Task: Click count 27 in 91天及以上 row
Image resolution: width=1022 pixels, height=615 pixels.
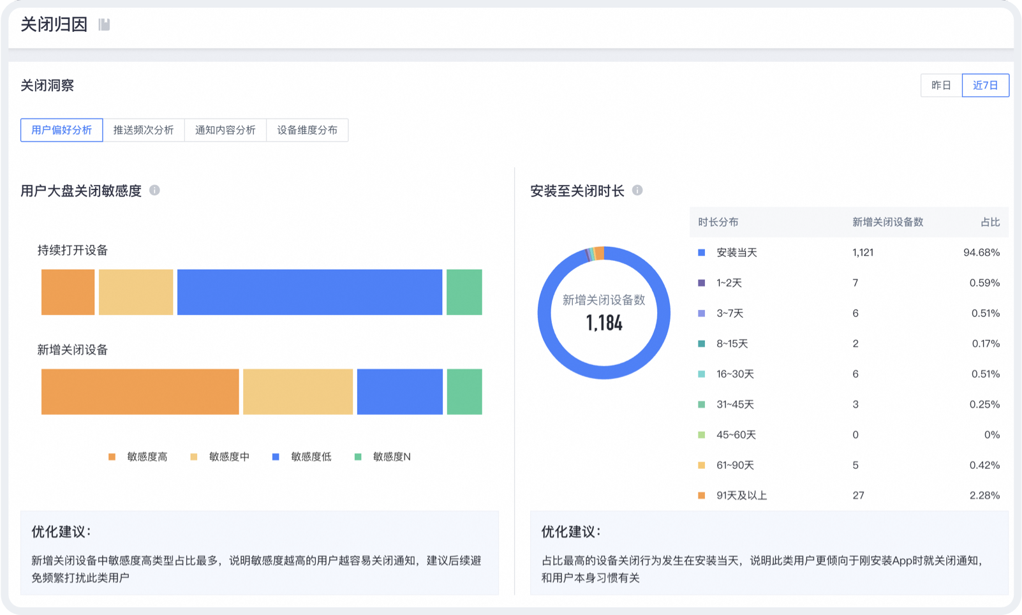Action: click(858, 496)
